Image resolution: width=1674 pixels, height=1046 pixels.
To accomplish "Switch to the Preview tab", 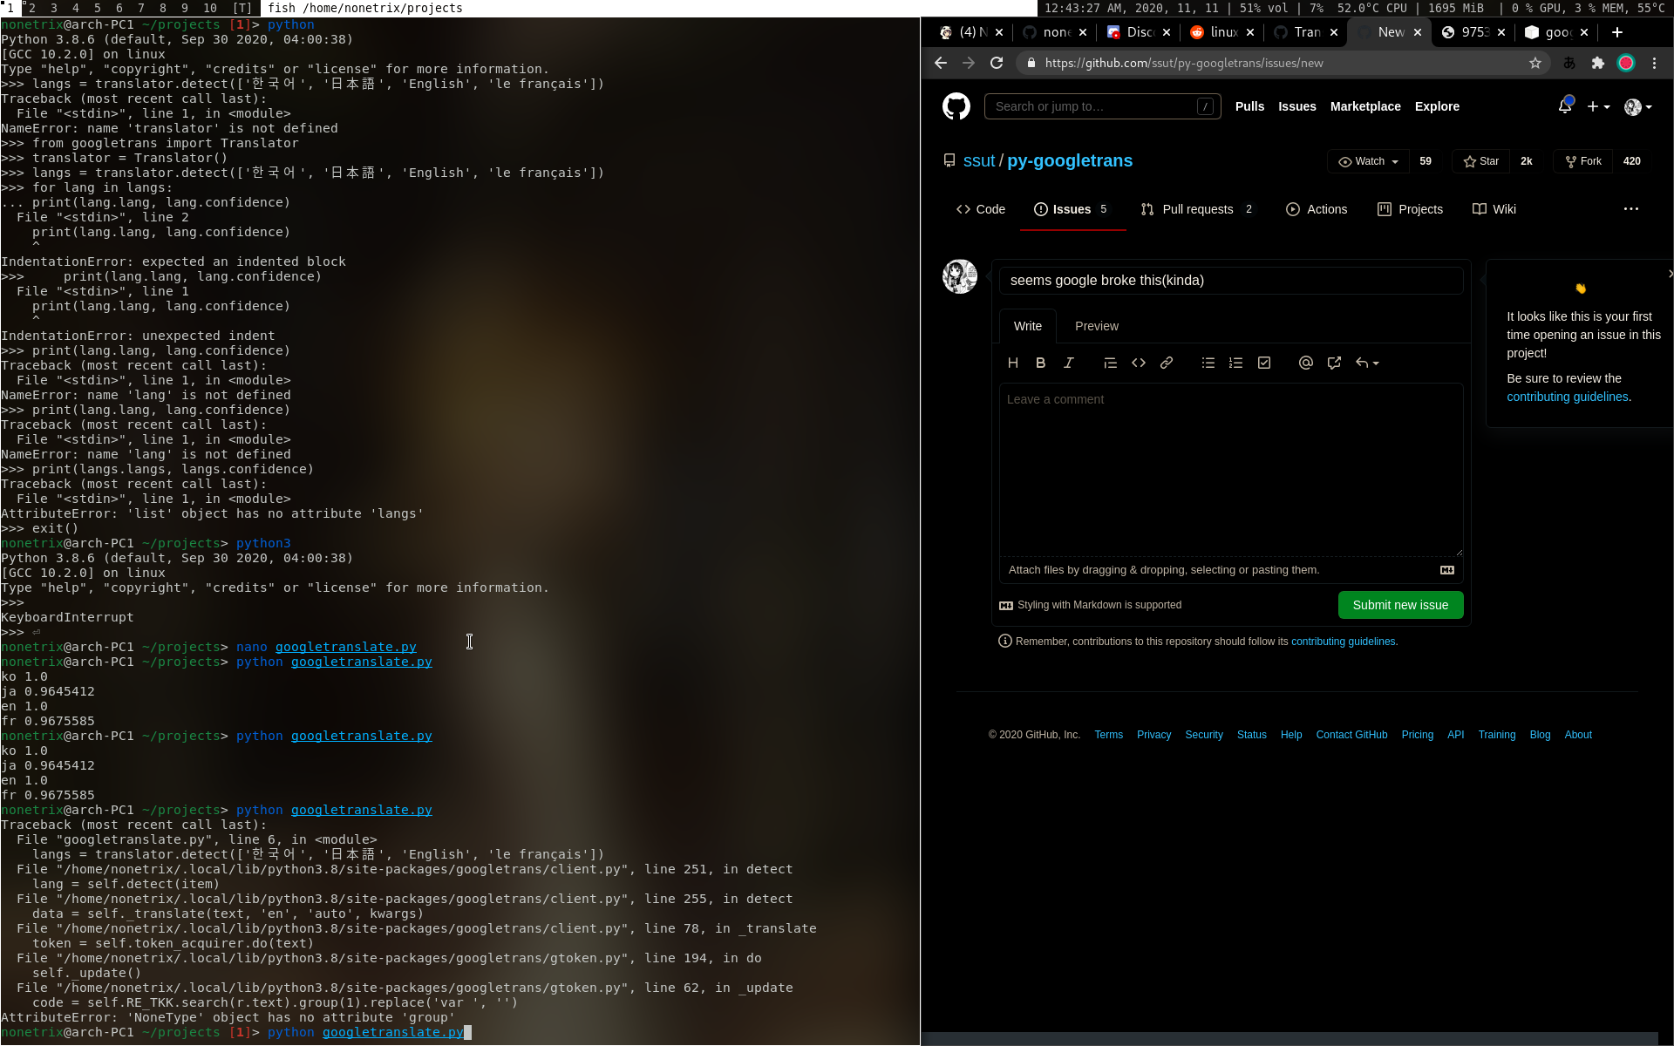I will pos(1096,326).
